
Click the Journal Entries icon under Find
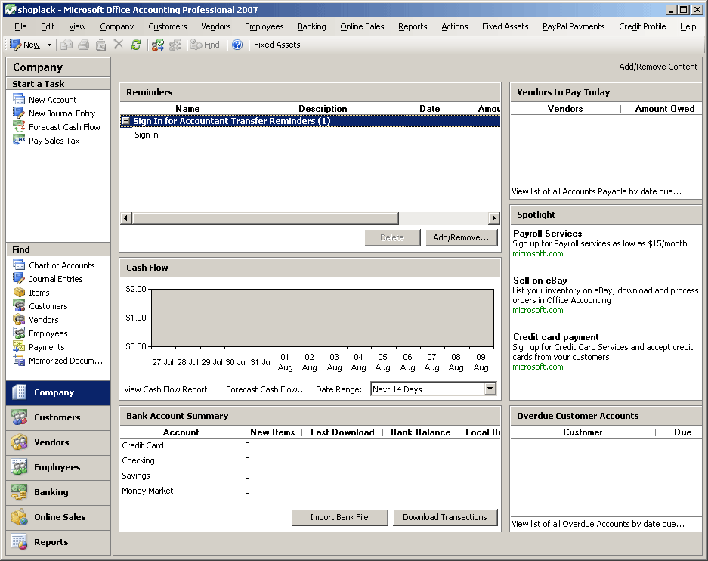click(x=19, y=279)
